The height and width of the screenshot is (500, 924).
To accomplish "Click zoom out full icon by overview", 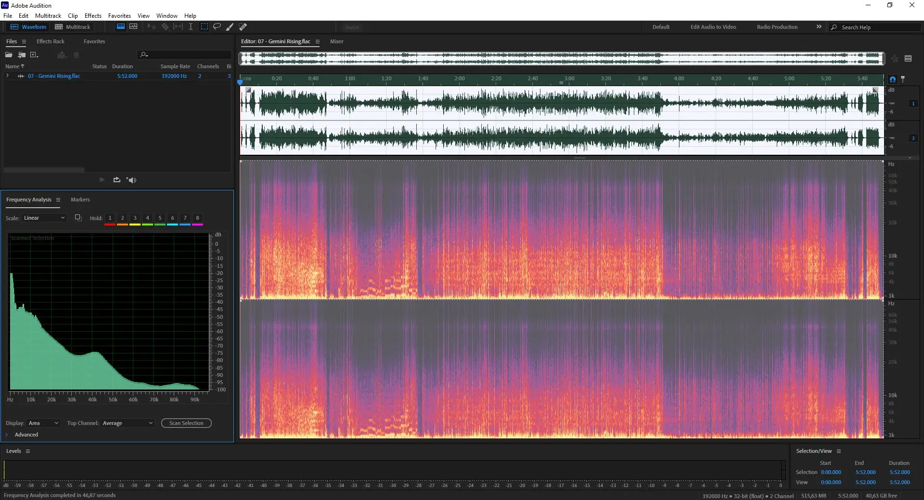I will click(x=894, y=59).
